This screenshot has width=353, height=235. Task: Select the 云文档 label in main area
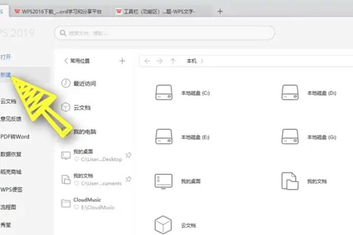tap(188, 226)
